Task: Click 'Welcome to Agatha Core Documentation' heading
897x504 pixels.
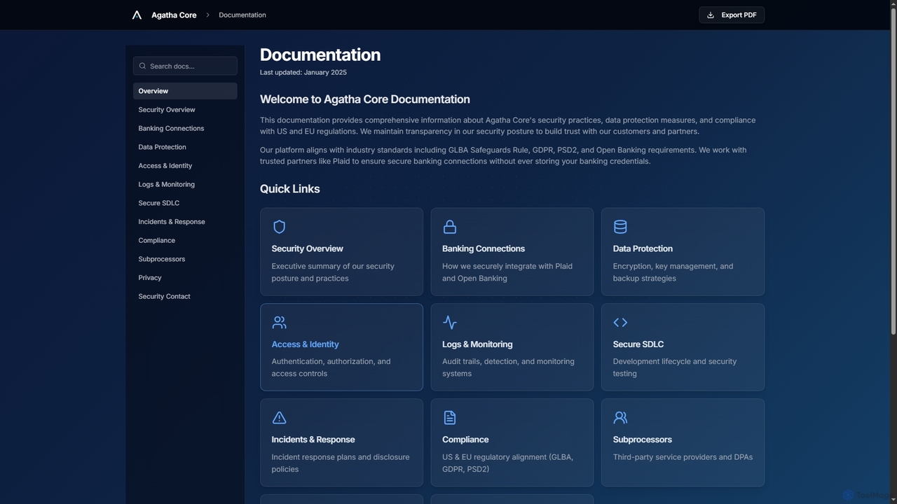Action: pyautogui.click(x=365, y=99)
